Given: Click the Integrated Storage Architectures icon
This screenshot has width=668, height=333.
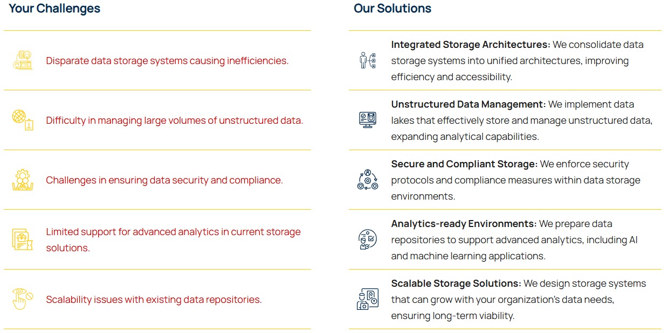Looking at the screenshot, I should [367, 60].
